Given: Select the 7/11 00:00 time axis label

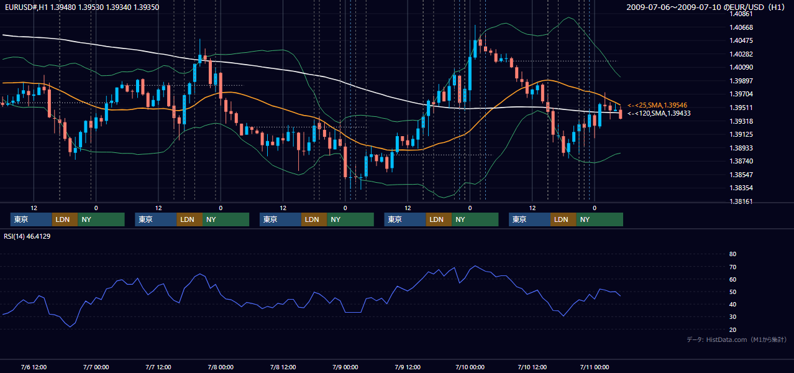Looking at the screenshot, I should click(x=594, y=367).
